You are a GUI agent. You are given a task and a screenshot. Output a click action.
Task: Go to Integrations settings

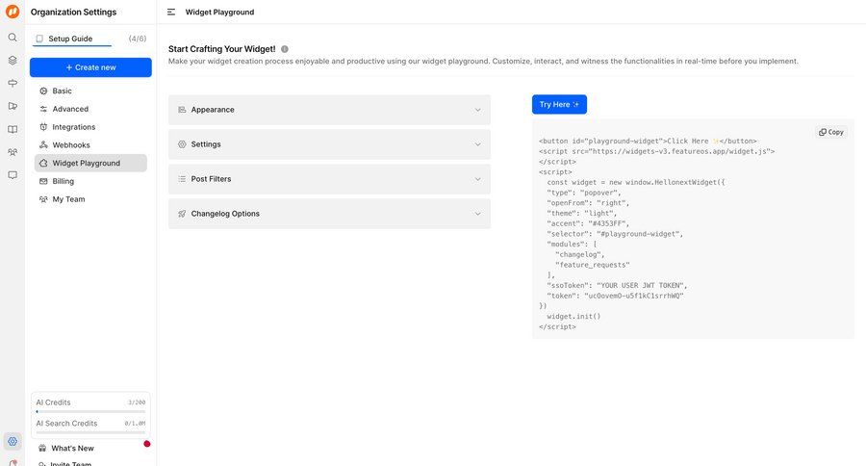pyautogui.click(x=90, y=127)
